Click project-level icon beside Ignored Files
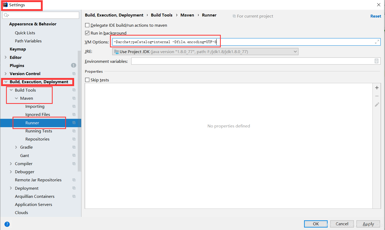The height and width of the screenshot is (230, 385). [74, 115]
